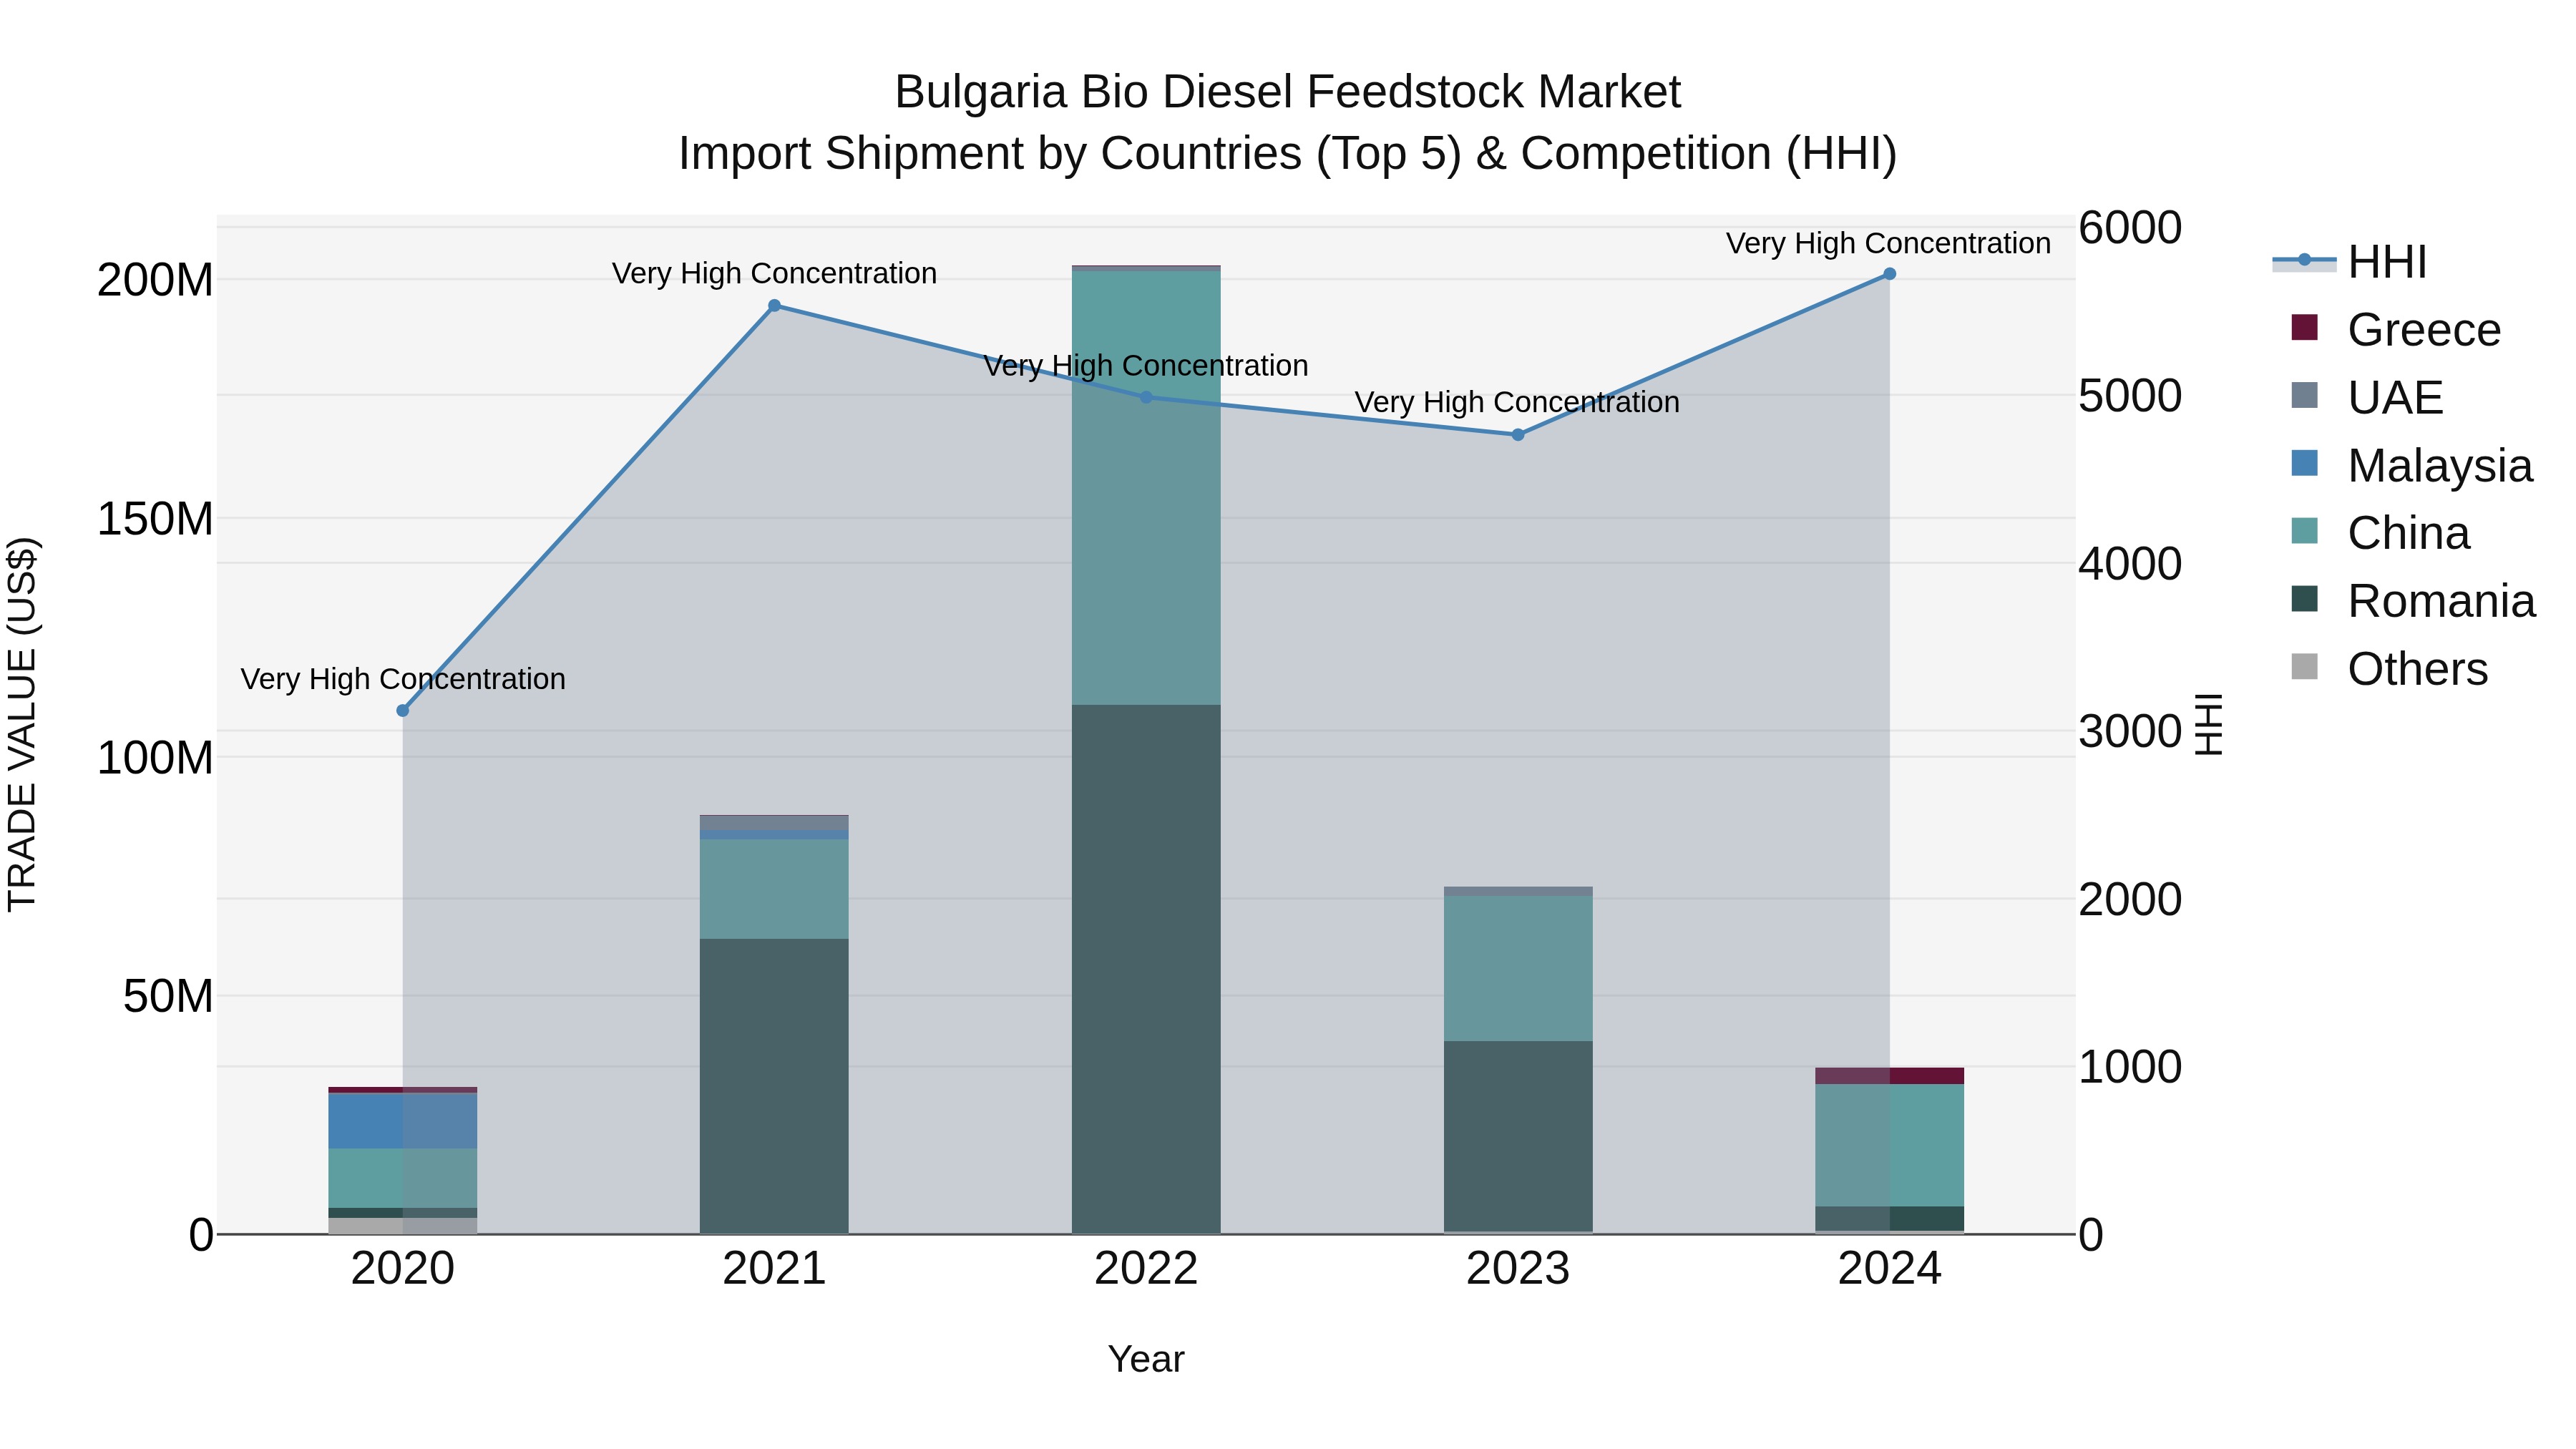This screenshot has height=1449, width=2576.
Task: Click the 3000 HHI axis tick label
Action: (2130, 731)
